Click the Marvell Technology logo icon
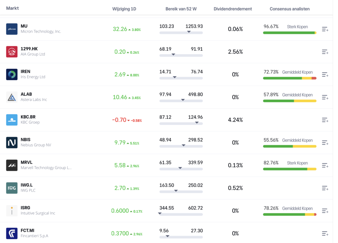This screenshot has height=243, width=338. coord(12,165)
